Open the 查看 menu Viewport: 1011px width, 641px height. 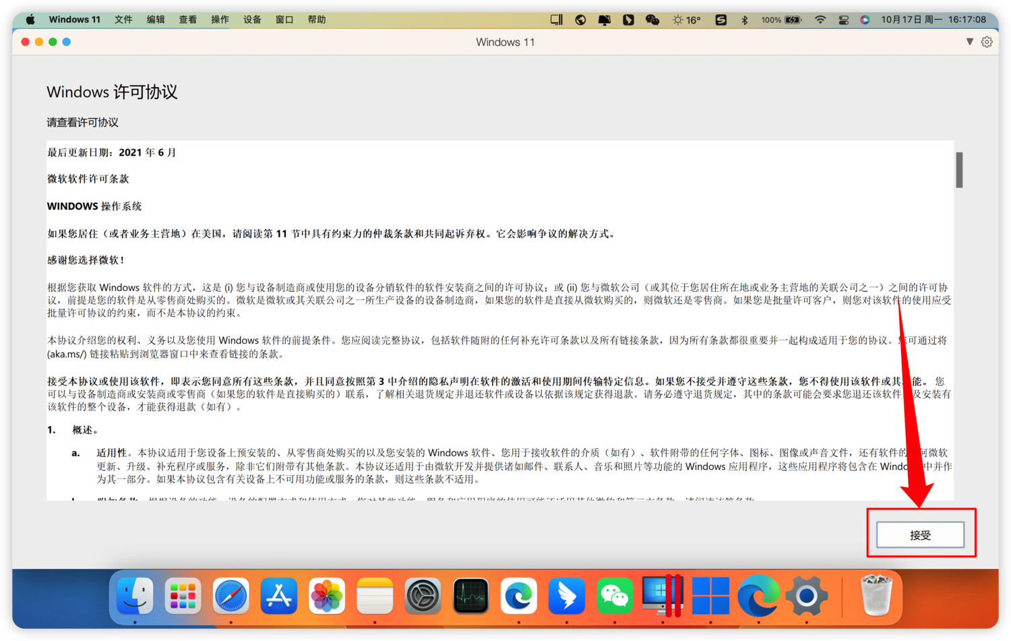coord(188,20)
